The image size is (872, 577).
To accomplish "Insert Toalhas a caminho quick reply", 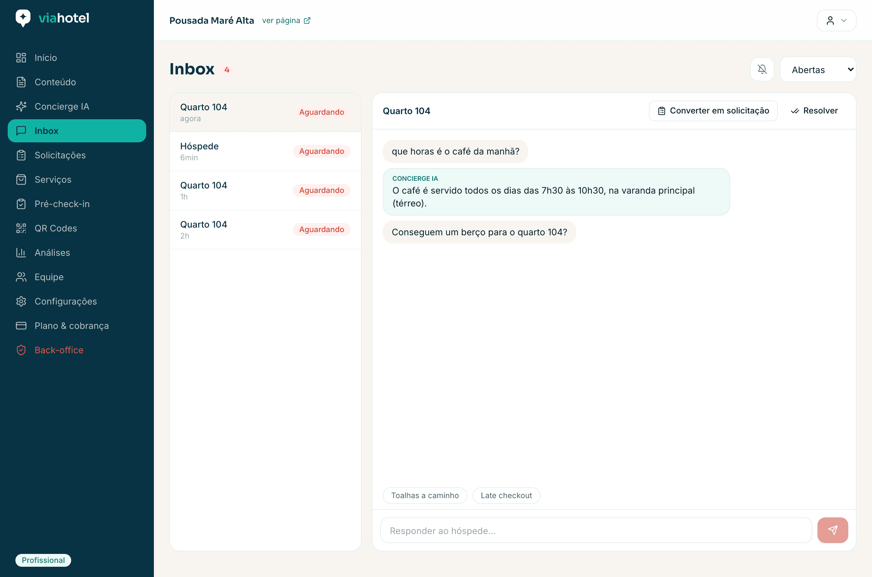I will coord(425,495).
